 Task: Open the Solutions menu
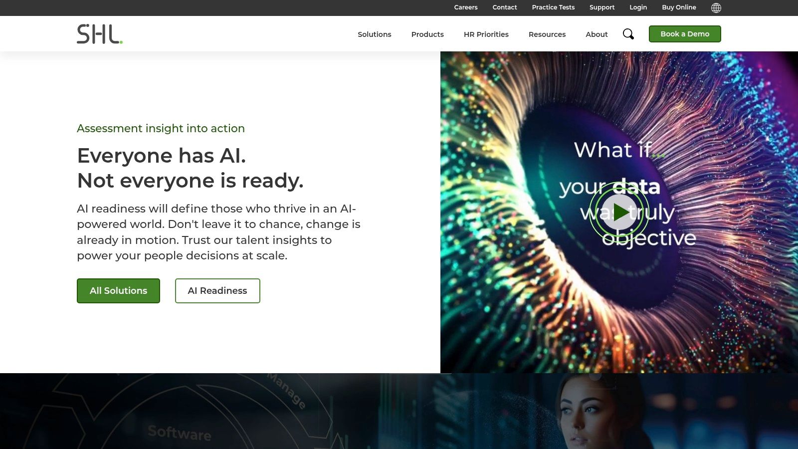pyautogui.click(x=375, y=34)
